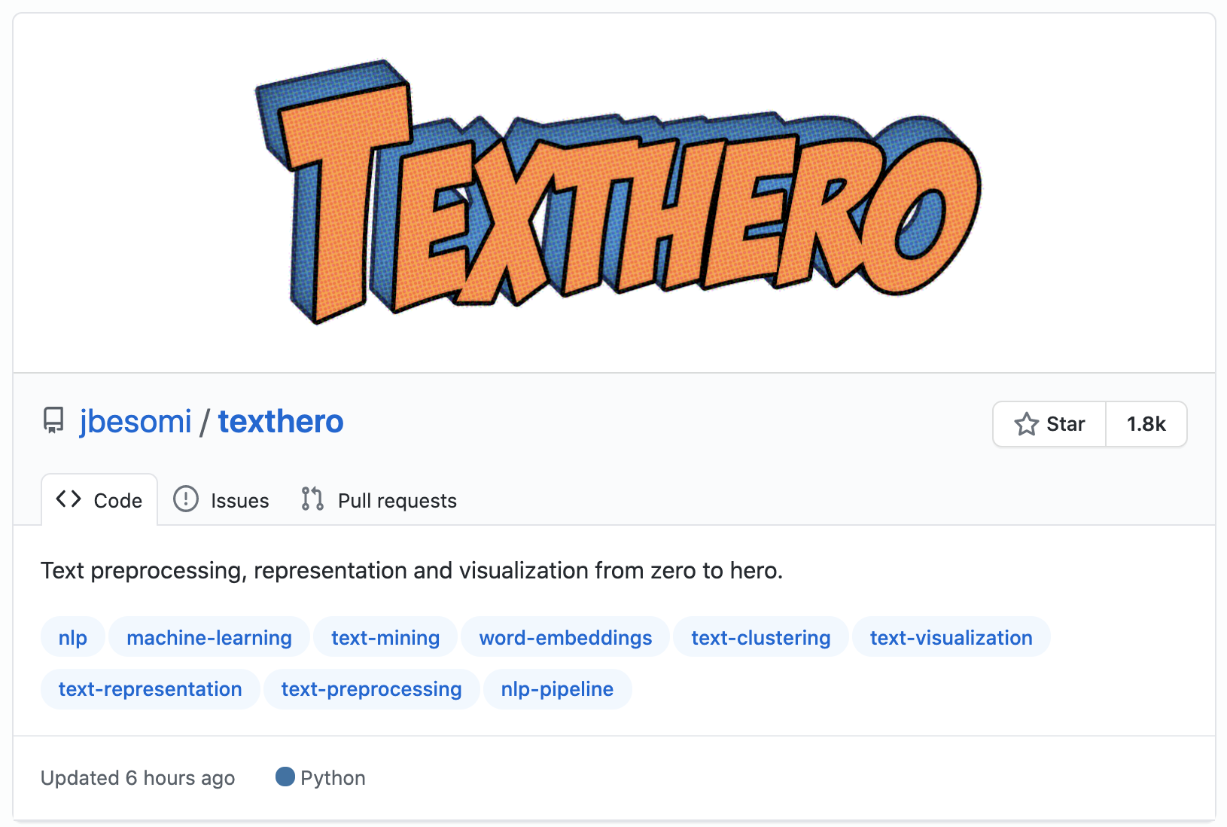Star the texthero repository
1227x827 pixels.
1050,424
